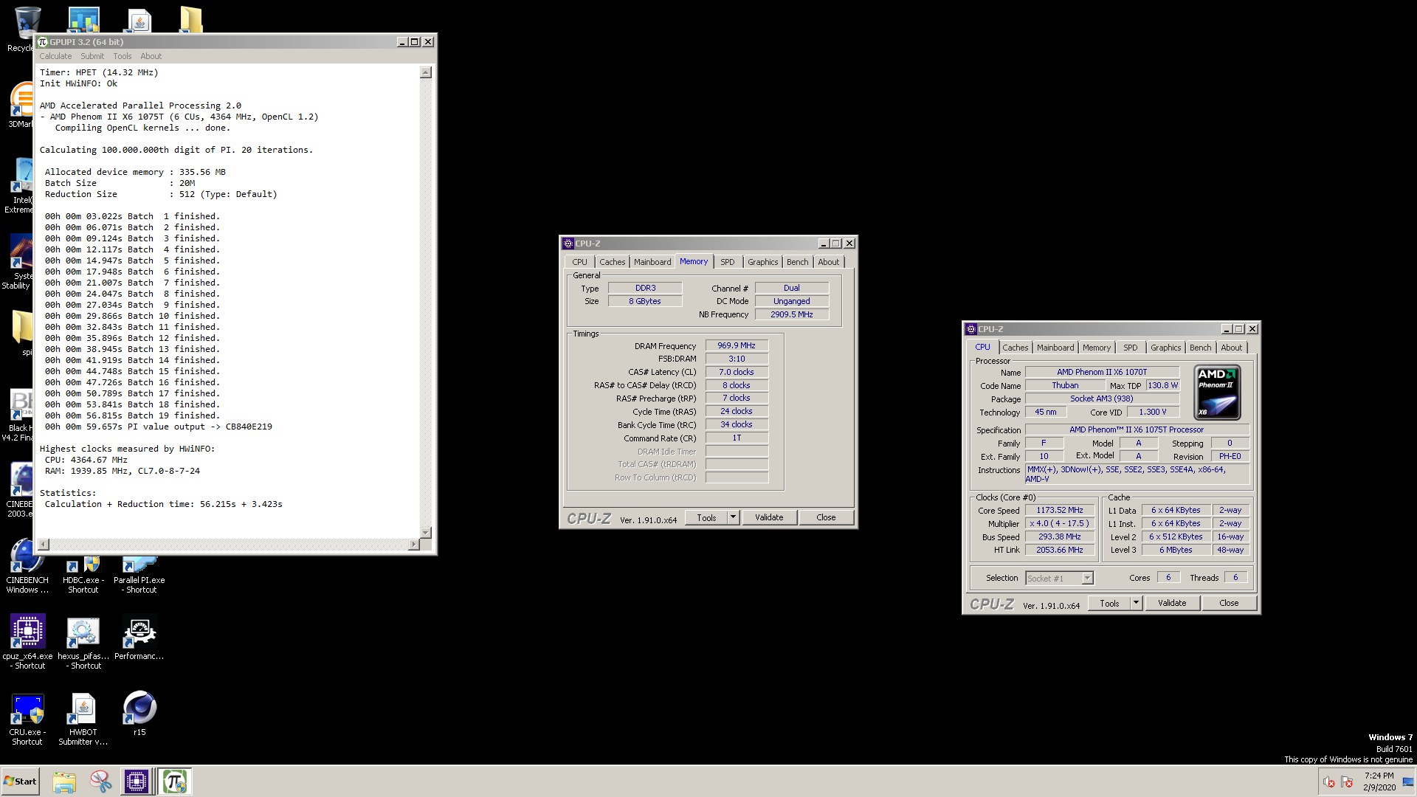1417x797 pixels.
Task: Open the Performance test desktop icon
Action: tap(139, 636)
